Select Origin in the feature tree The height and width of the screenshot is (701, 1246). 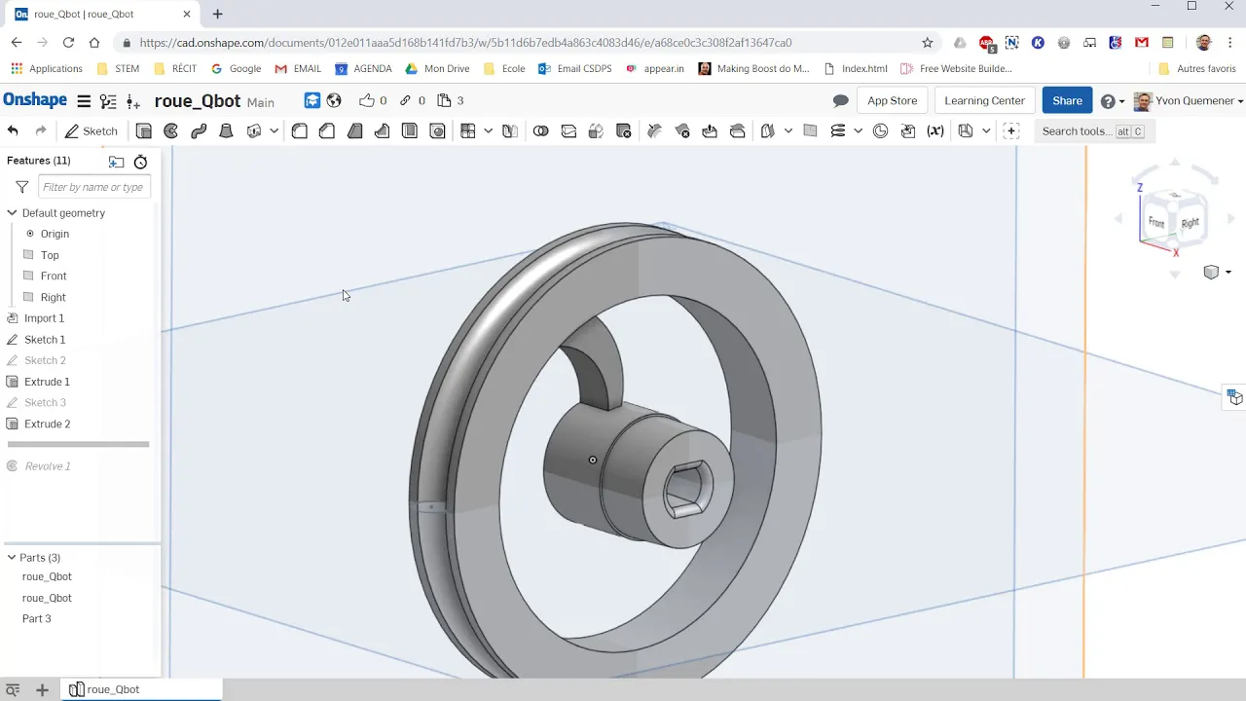55,234
